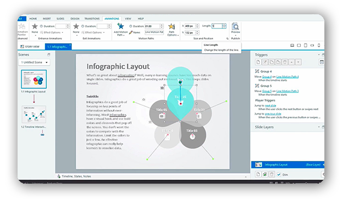Adjust the Y position stepper
Viewport: 343px width, 199px height.
pyautogui.click(x=197, y=33)
